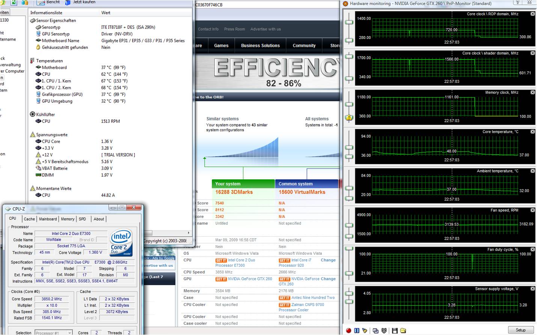Close the Core temperature graph
Viewport: 537px width, 335px height.
(532, 132)
